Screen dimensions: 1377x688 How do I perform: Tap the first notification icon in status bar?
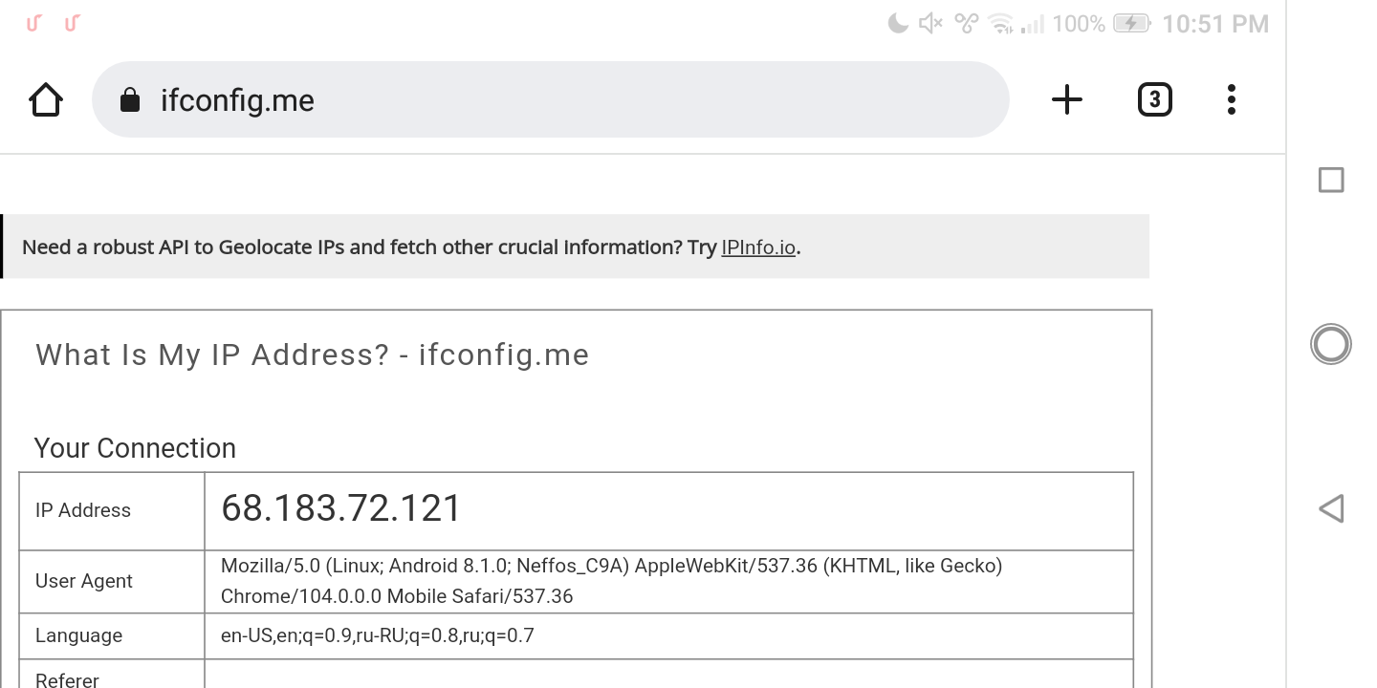33,23
